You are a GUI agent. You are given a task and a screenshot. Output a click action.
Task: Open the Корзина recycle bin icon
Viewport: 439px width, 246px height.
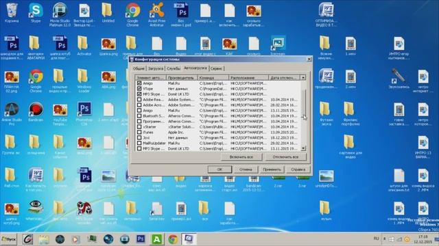[x=12, y=14]
